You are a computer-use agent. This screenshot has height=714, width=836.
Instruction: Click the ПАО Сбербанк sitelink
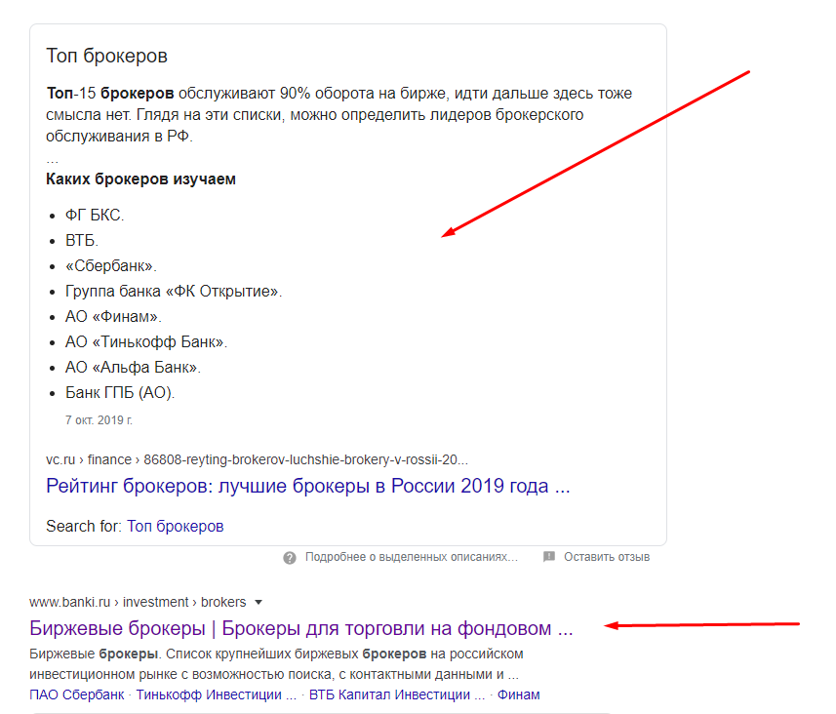[78, 694]
